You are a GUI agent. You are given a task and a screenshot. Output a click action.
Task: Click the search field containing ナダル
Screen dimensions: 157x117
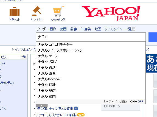coord(91,37)
